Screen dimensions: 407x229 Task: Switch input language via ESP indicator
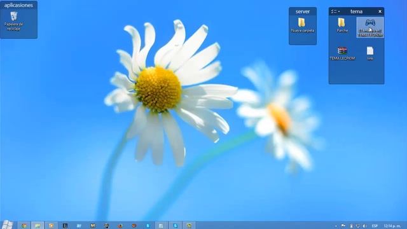pos(375,226)
